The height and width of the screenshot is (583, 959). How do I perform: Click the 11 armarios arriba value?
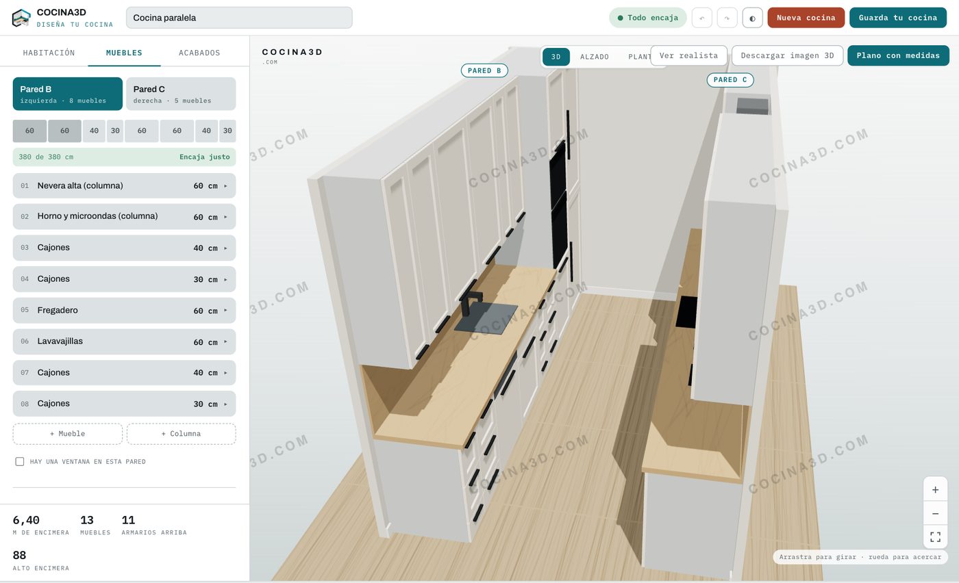(128, 520)
